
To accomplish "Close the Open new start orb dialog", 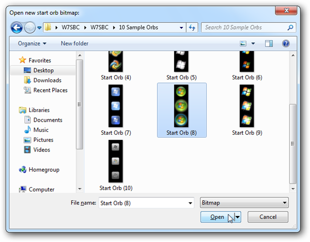I will click(x=286, y=11).
